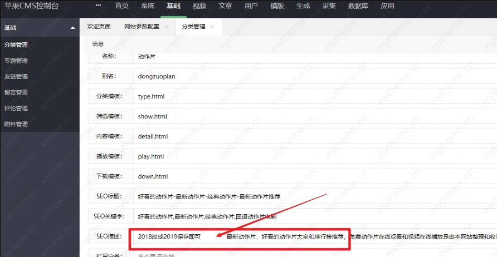Image resolution: width=497 pixels, height=257 pixels.
Task: Collapse the 基础 sidebar section
Action: point(72,27)
